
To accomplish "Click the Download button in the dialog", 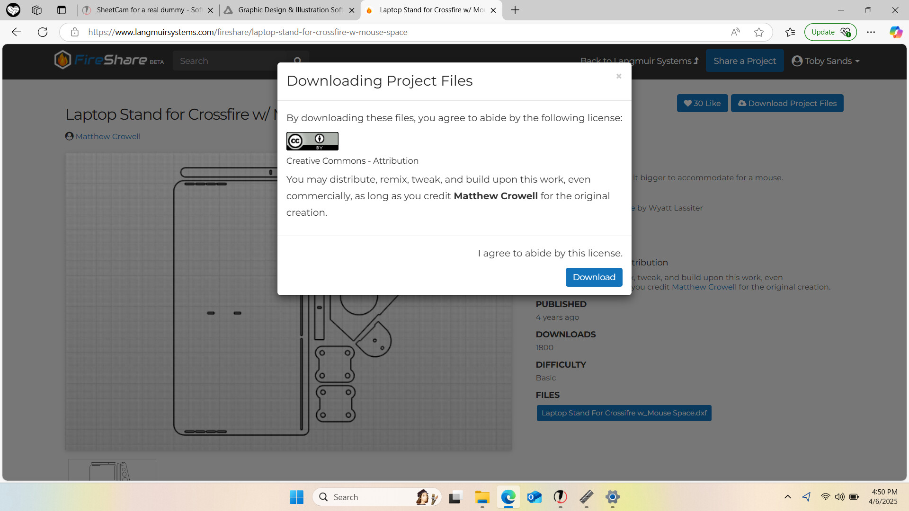I will tap(594, 277).
